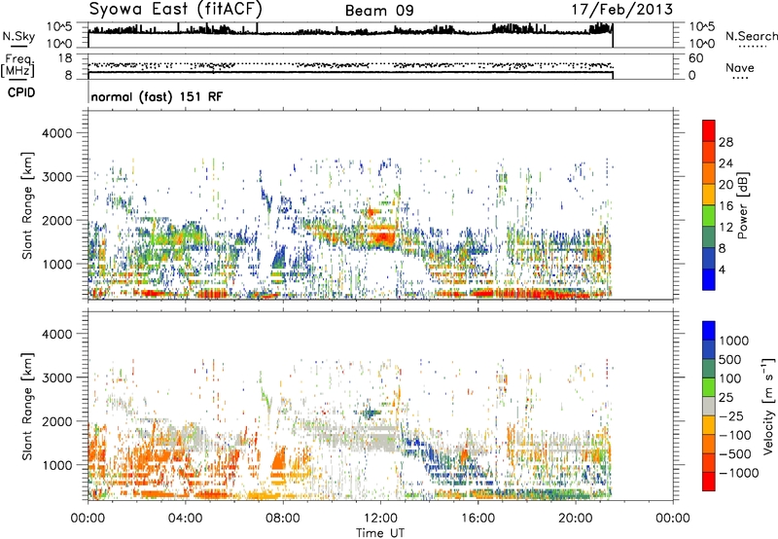The height and width of the screenshot is (539, 778).
Task: Click the blue velocity patch near 14:00 in the Velocity panel
Action: pos(431,454)
